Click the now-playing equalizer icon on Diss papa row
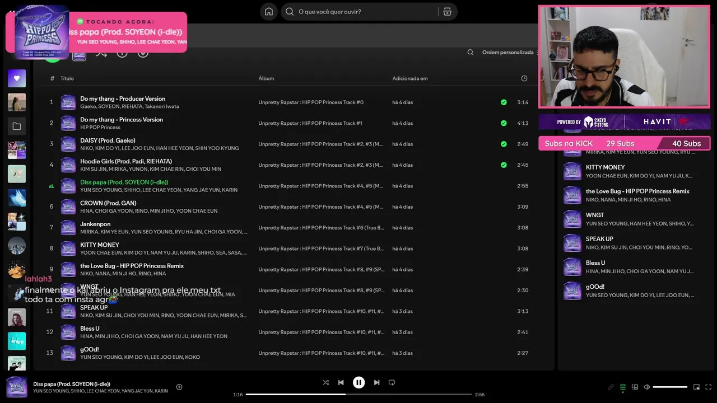Image resolution: width=717 pixels, height=403 pixels. (x=52, y=186)
